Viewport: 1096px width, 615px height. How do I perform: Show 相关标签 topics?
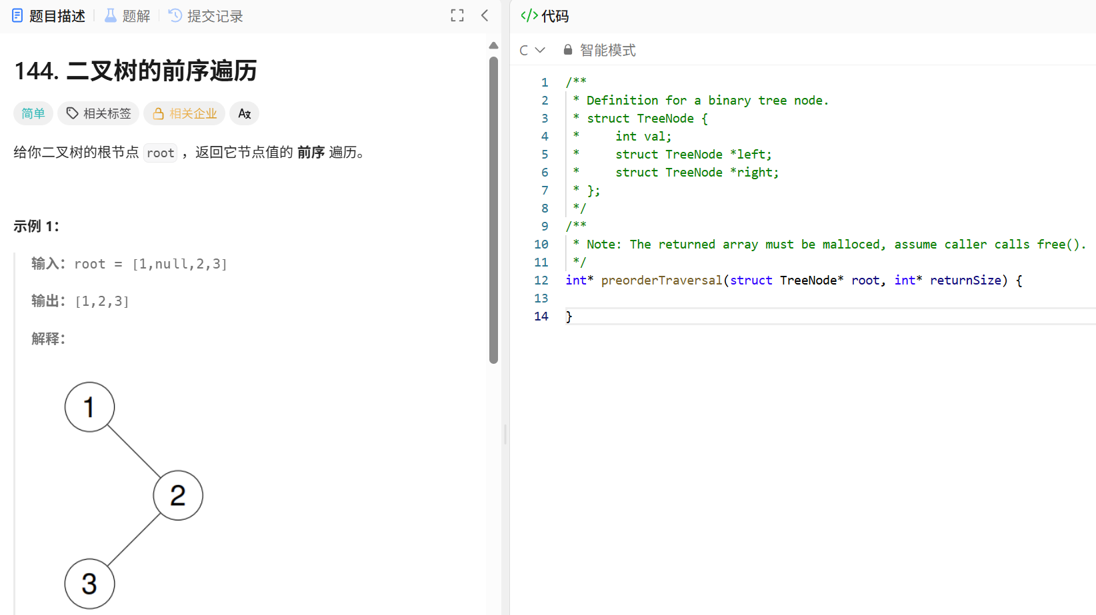(99, 113)
